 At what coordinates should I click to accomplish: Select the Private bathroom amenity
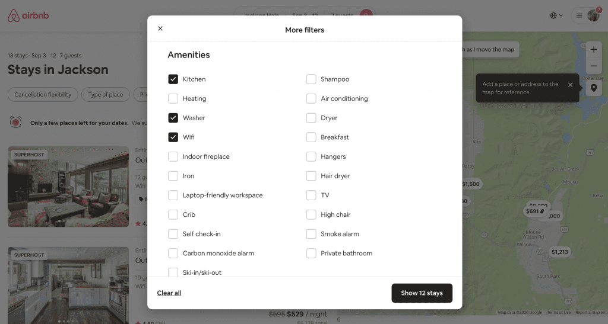pyautogui.click(x=311, y=254)
